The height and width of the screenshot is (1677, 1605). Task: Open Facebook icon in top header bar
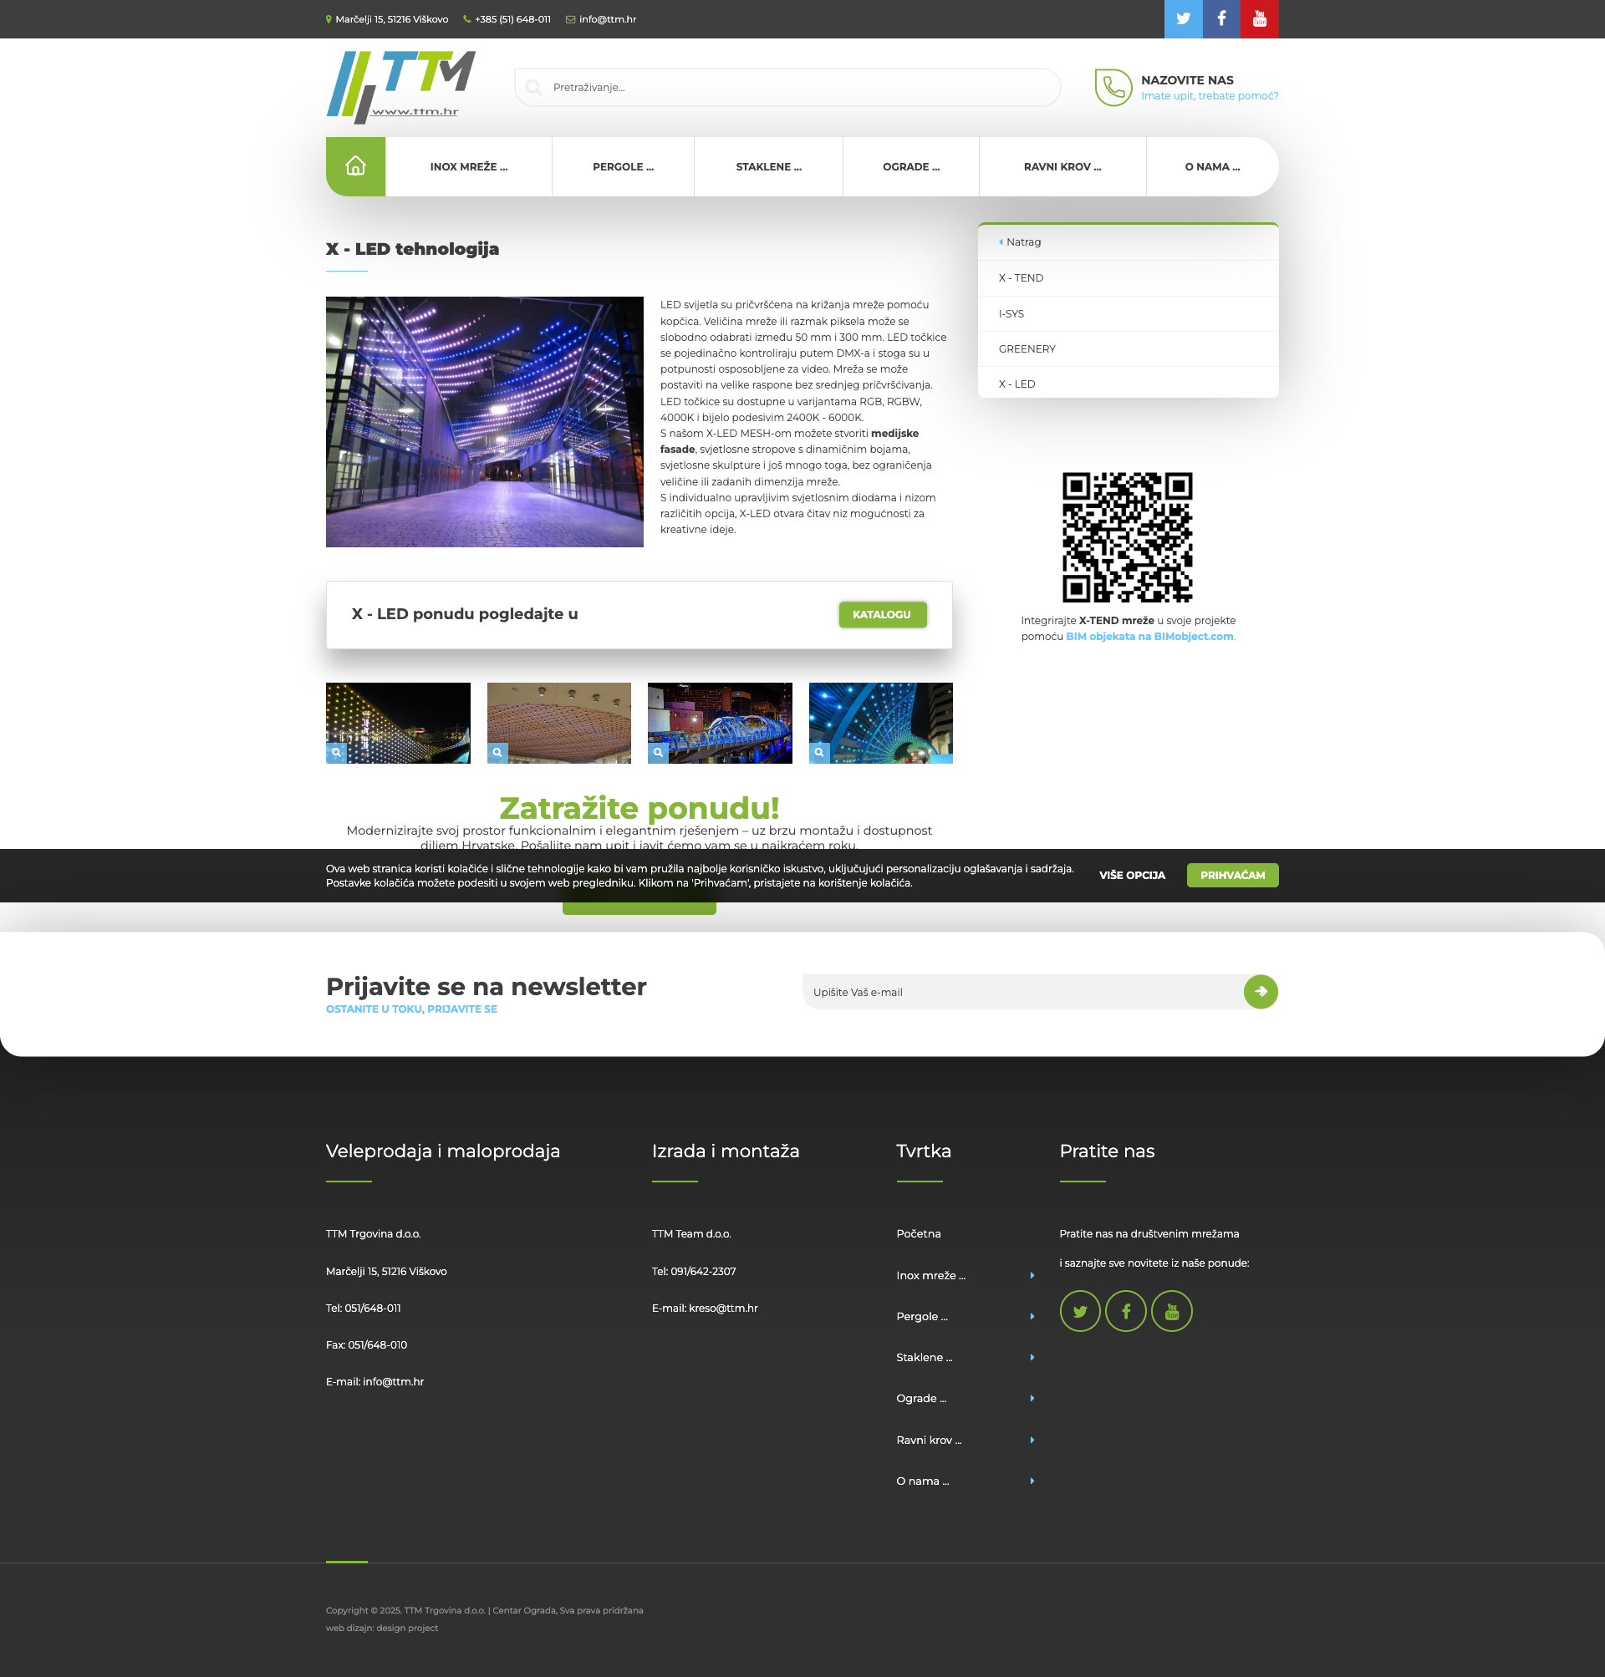tap(1220, 19)
